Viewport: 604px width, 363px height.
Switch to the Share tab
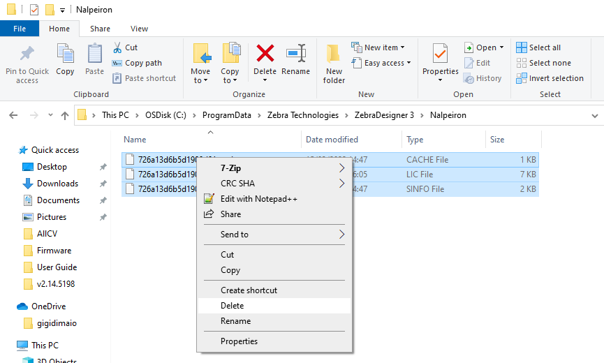(100, 29)
